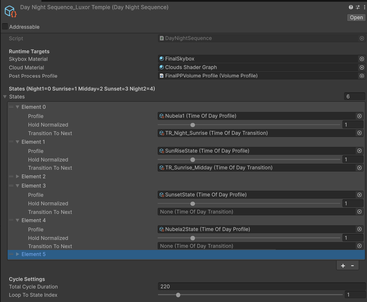Image resolution: width=367 pixels, height=302 pixels.
Task: Collapse Element 3 foldout
Action: [17, 186]
